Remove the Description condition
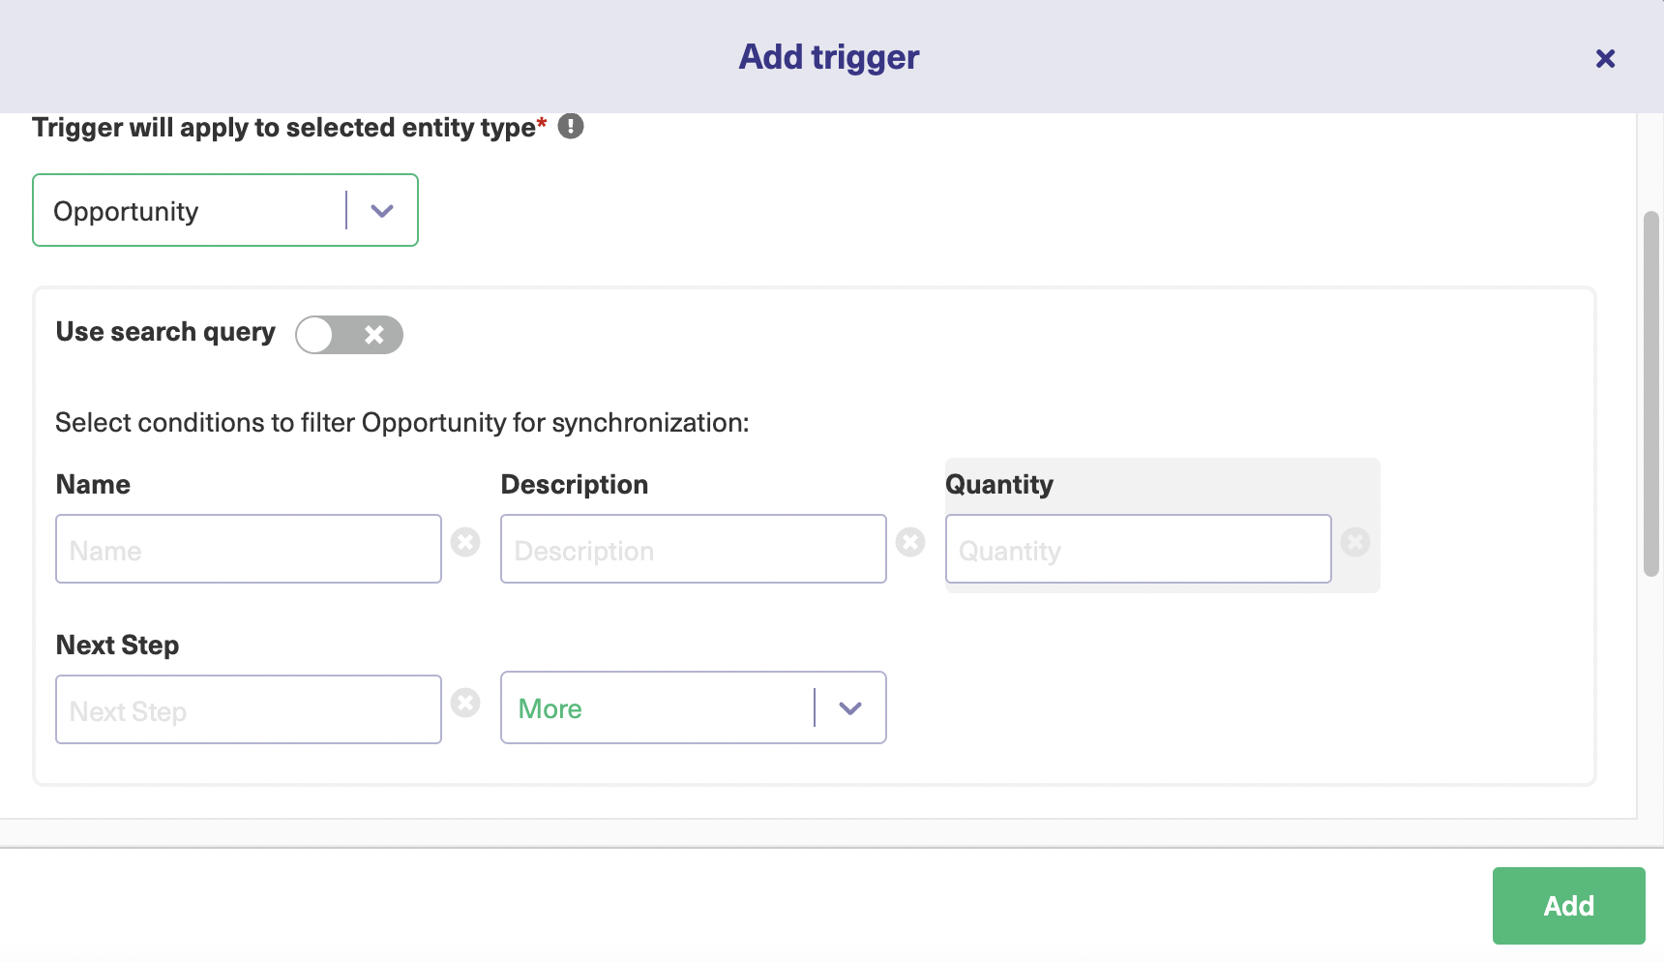This screenshot has height=962, width=1664. click(x=910, y=542)
